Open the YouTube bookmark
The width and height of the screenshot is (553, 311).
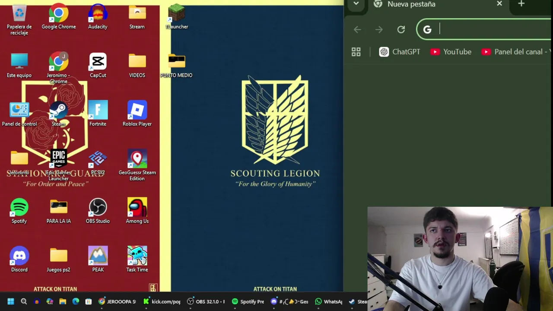[451, 52]
